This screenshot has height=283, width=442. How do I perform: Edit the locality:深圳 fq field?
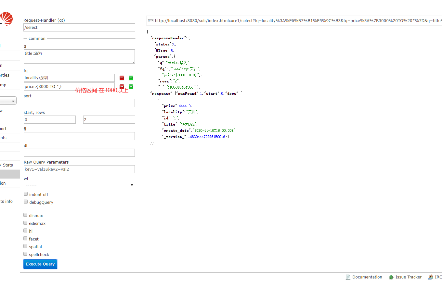coord(69,78)
